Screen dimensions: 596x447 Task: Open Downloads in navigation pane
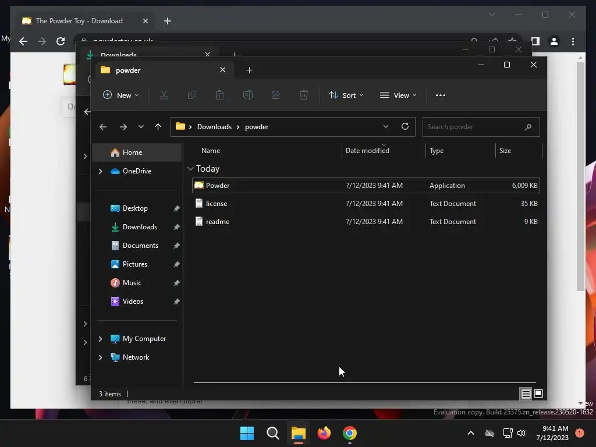click(x=140, y=227)
